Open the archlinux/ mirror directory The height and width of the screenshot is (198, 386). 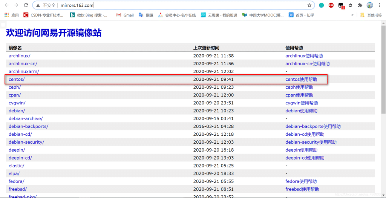click(x=19, y=56)
